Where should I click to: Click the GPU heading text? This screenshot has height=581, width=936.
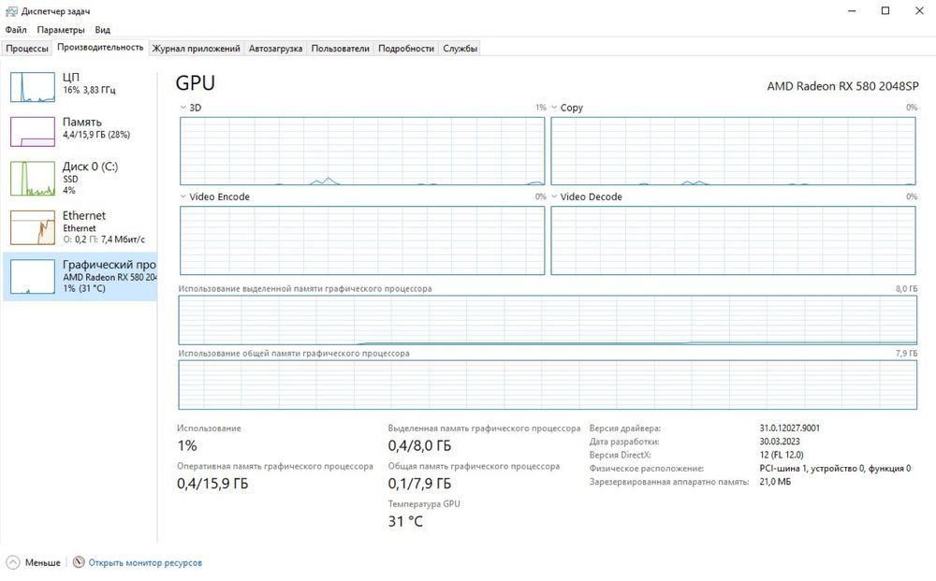tap(196, 83)
